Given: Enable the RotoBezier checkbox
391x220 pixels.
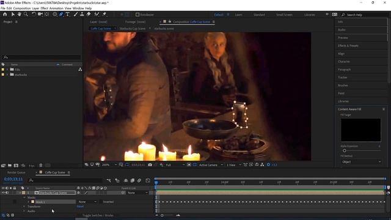Looking at the screenshot, I should (x=137, y=15).
